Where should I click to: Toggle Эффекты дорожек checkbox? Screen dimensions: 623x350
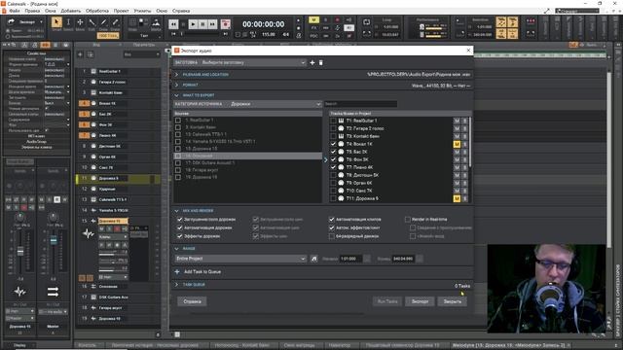tap(179, 236)
